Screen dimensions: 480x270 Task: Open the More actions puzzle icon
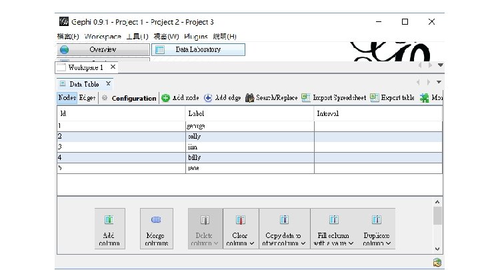click(x=424, y=98)
